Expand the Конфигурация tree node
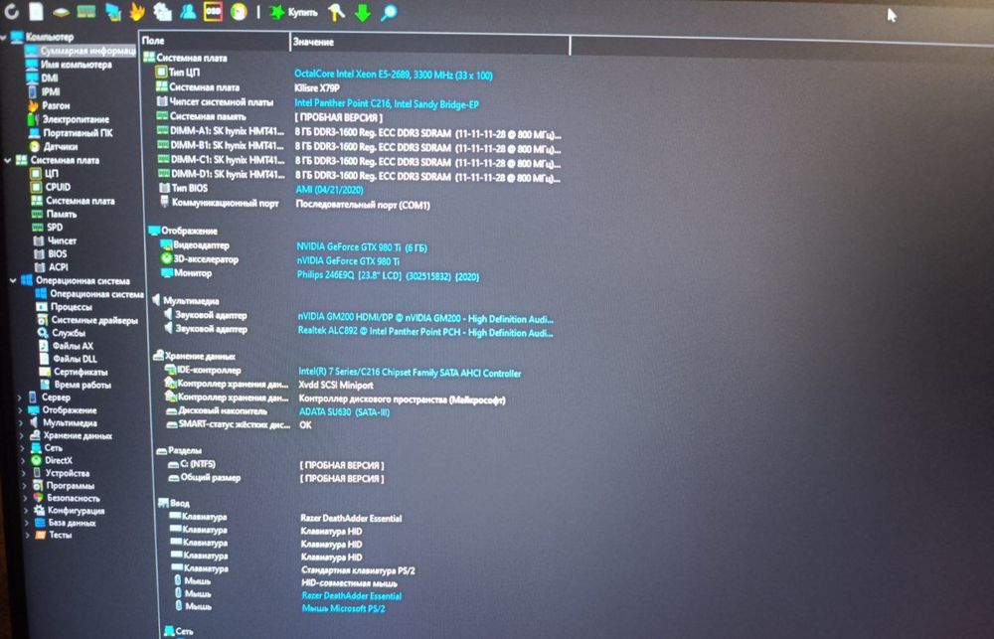 click(26, 511)
